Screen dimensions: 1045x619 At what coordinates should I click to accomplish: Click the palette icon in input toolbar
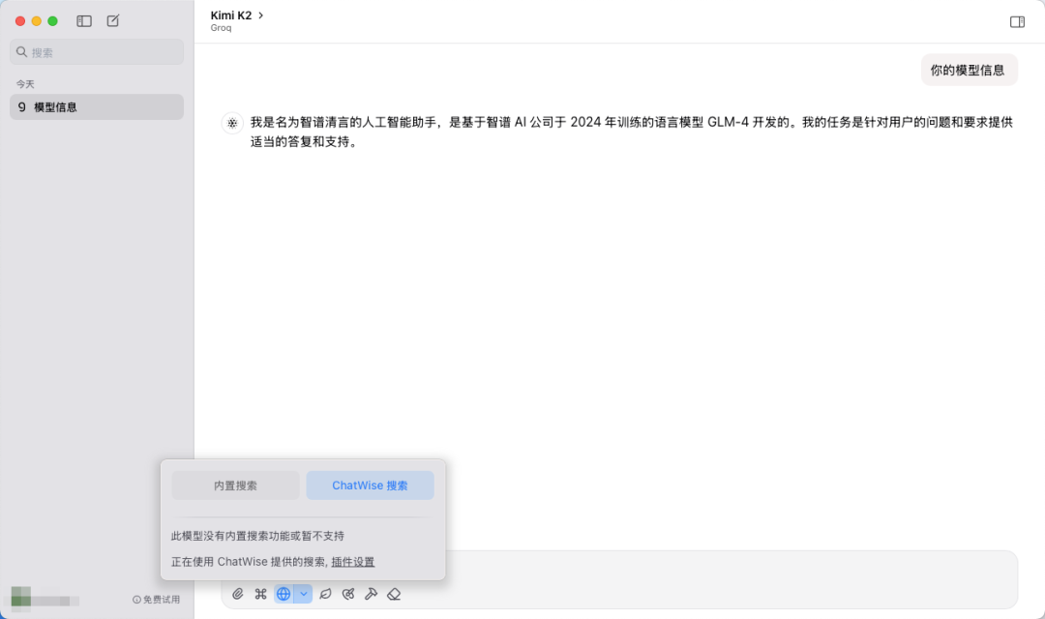coord(348,594)
